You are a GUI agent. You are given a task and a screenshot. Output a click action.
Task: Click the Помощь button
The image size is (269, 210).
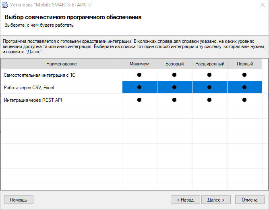(x=19, y=200)
